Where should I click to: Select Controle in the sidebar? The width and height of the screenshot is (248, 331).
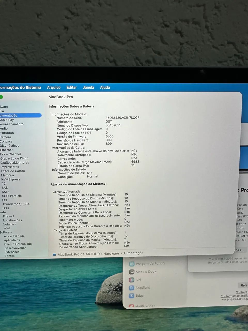(6, 141)
